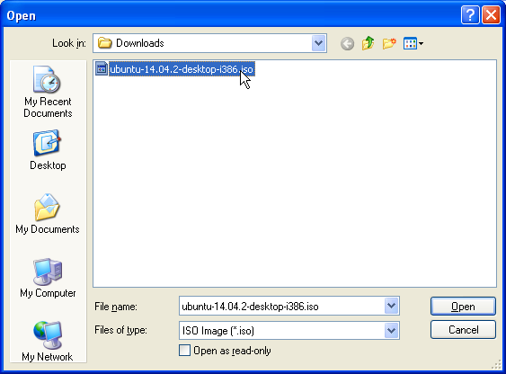Viewport: 506px width, 374px height.
Task: Open My Network in places bar
Action: (48, 342)
